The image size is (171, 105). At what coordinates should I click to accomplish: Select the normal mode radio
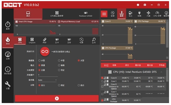tap(39, 65)
